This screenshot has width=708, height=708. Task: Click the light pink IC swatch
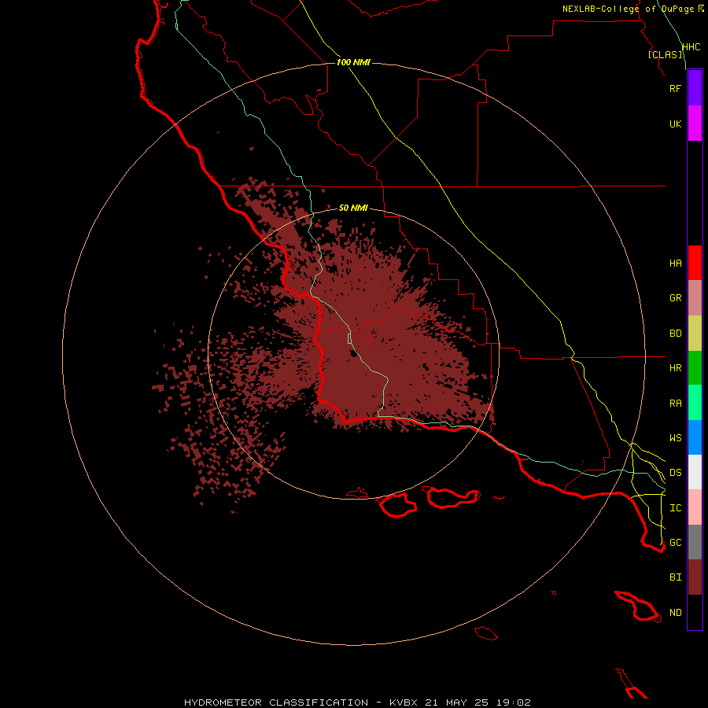(695, 507)
